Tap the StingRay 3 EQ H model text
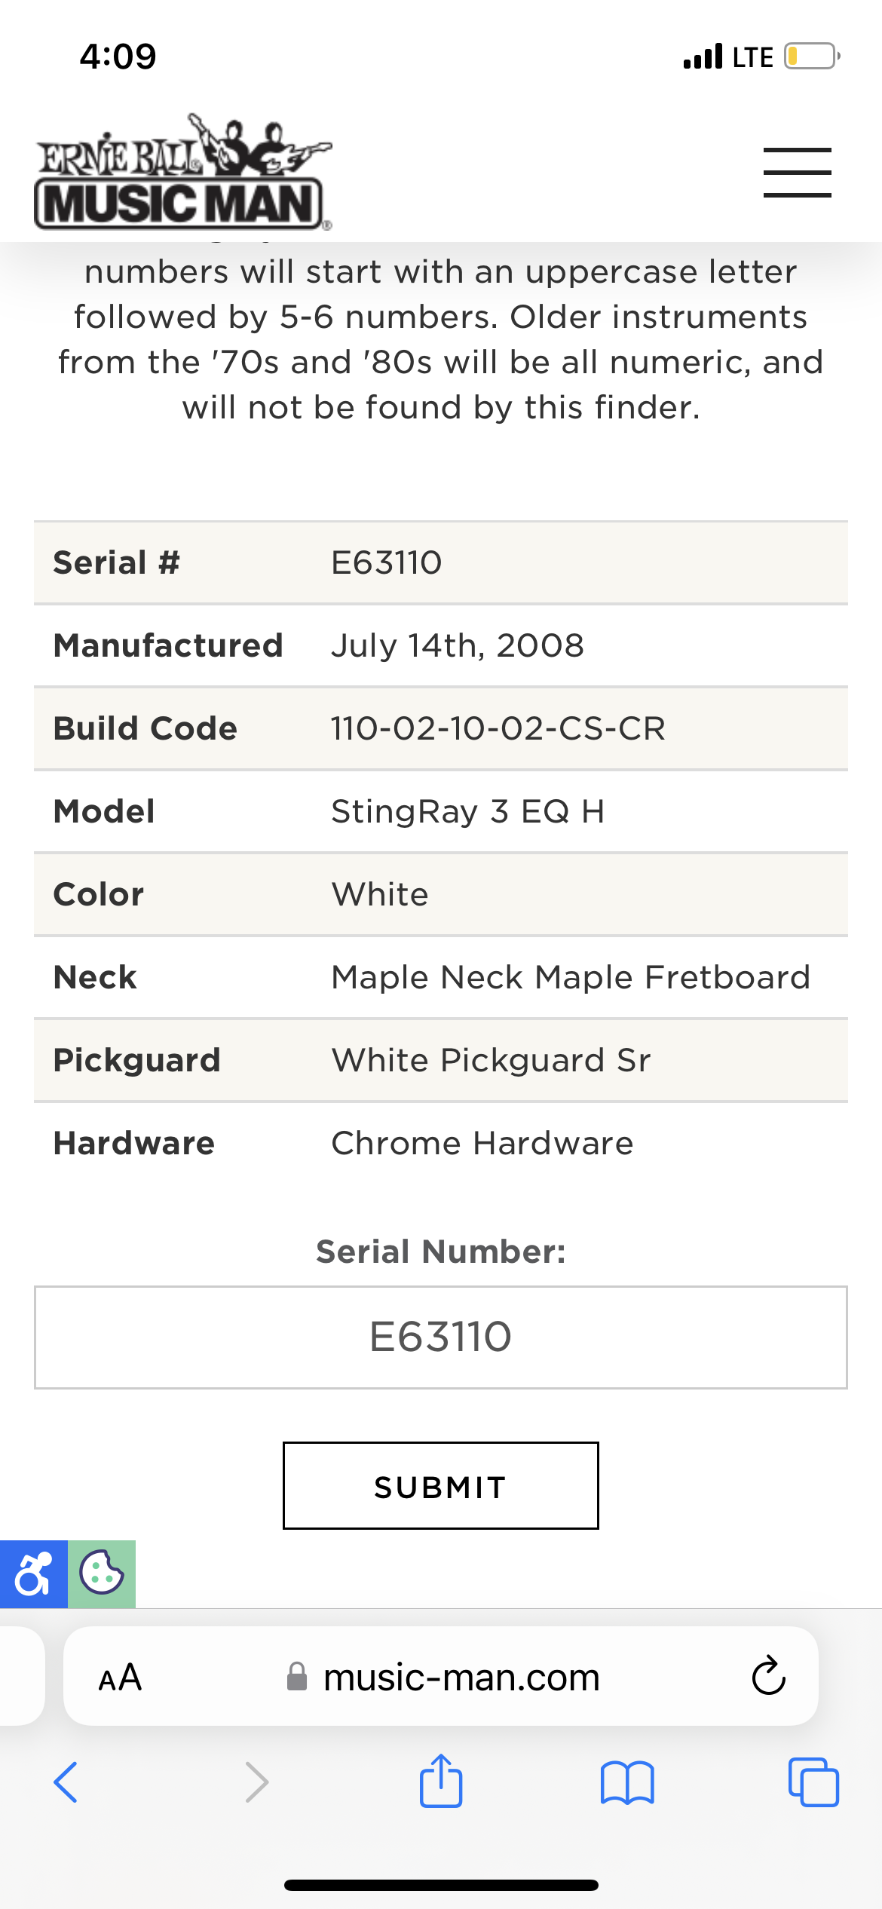 [x=467, y=812]
